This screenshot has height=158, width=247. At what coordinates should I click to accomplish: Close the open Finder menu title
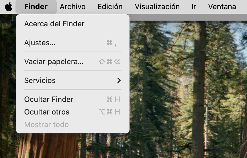(36, 7)
